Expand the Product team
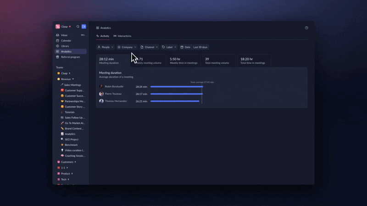This screenshot has height=206, width=367. [x=72, y=173]
